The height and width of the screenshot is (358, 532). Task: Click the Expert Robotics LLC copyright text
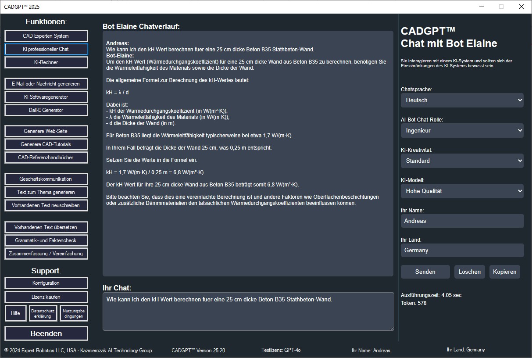[78, 351]
